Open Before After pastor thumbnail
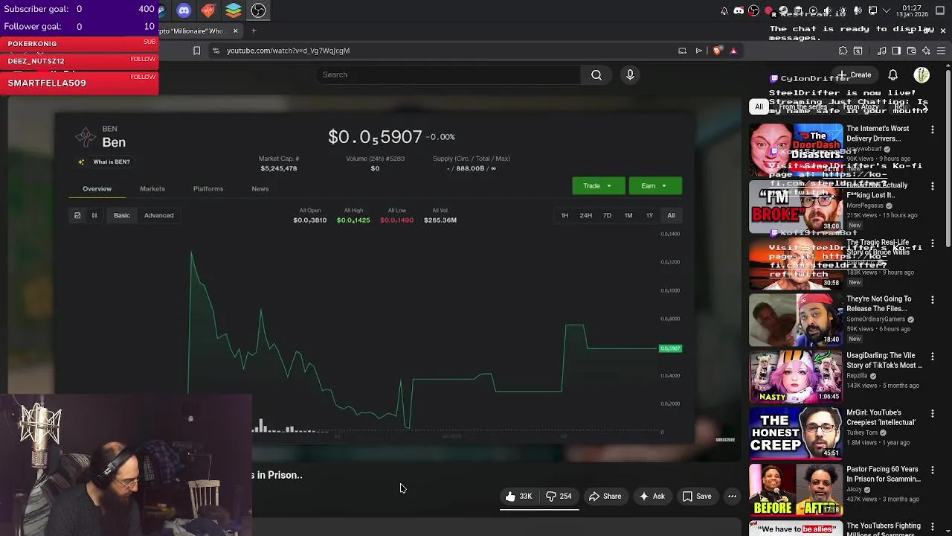This screenshot has width=952, height=536. tap(796, 491)
